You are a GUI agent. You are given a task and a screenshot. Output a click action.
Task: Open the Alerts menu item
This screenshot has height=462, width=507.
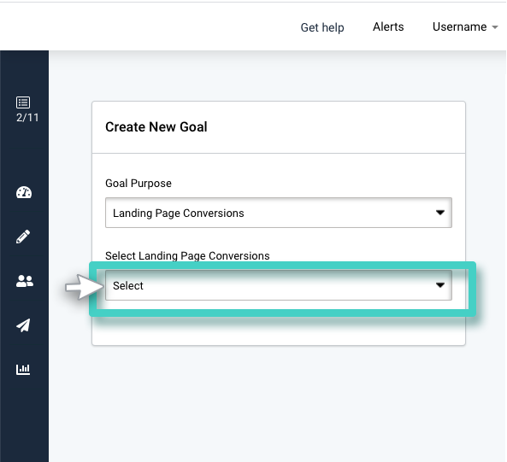[x=388, y=26]
